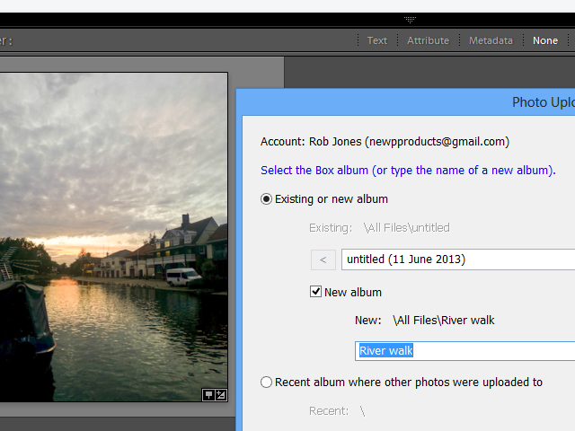The image size is (575, 431).
Task: Select 'Existing or new album' radio option
Action: point(267,199)
